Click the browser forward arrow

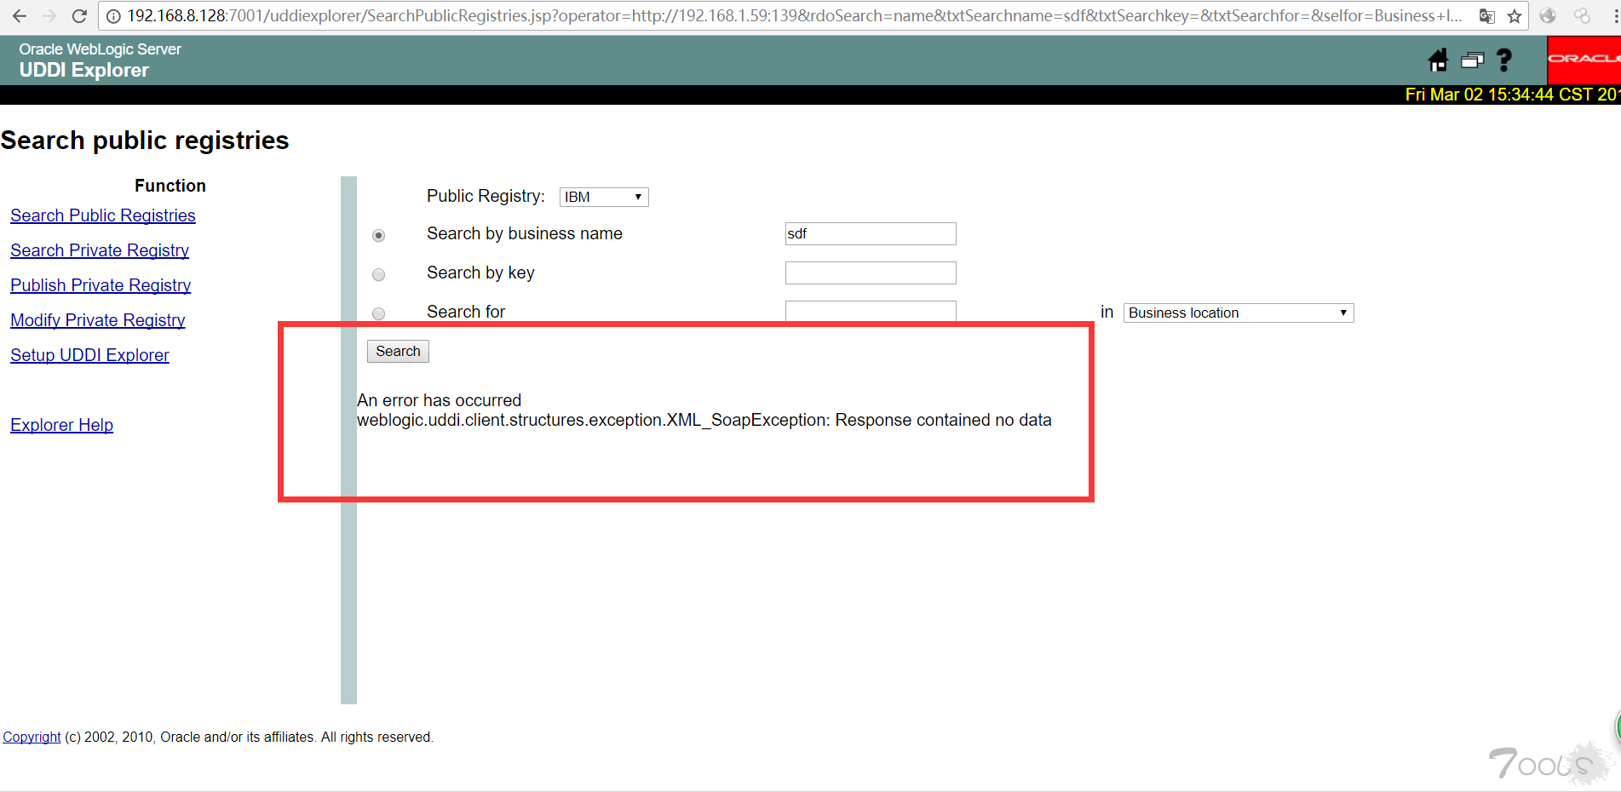click(x=49, y=16)
